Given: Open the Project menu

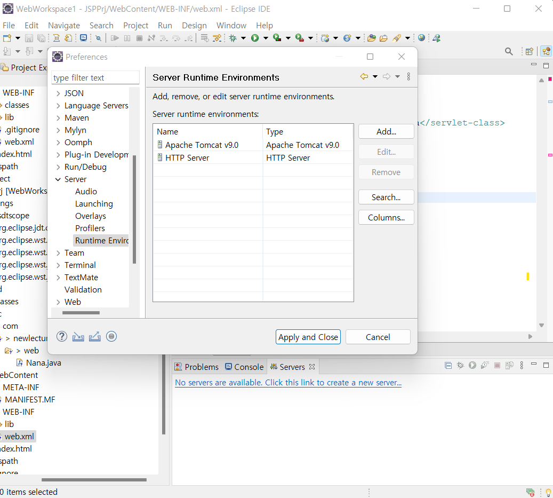Looking at the screenshot, I should coord(136,26).
